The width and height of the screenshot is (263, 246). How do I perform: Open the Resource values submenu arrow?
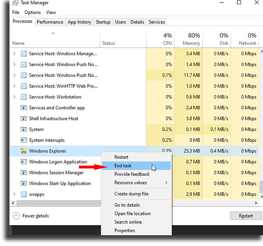coord(166,183)
